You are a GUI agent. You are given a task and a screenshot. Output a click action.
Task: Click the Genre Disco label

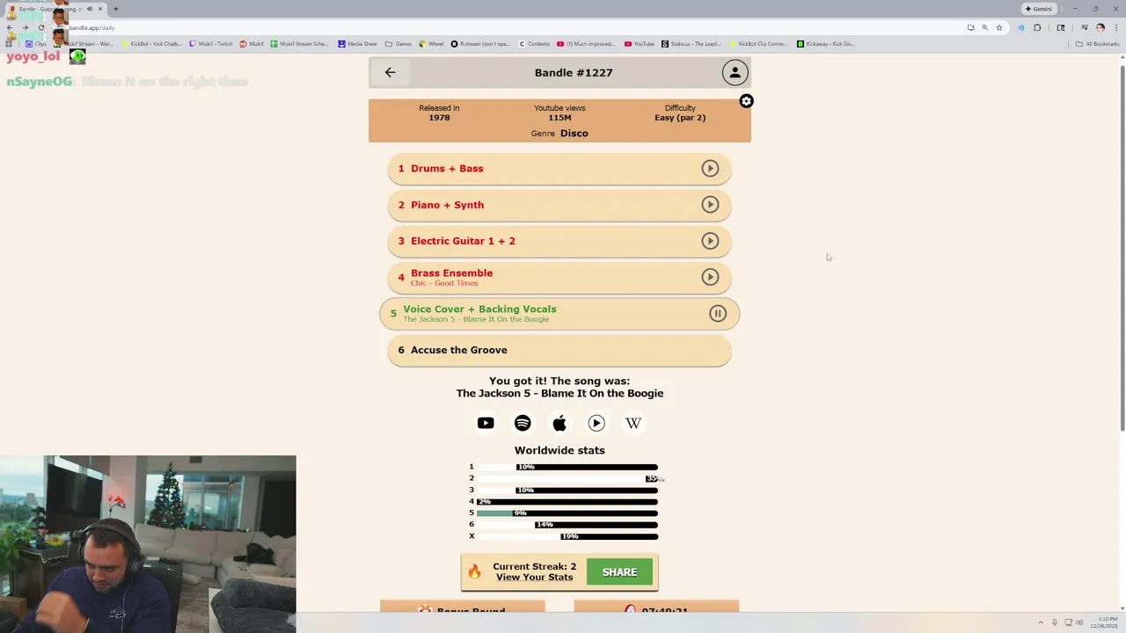[559, 134]
